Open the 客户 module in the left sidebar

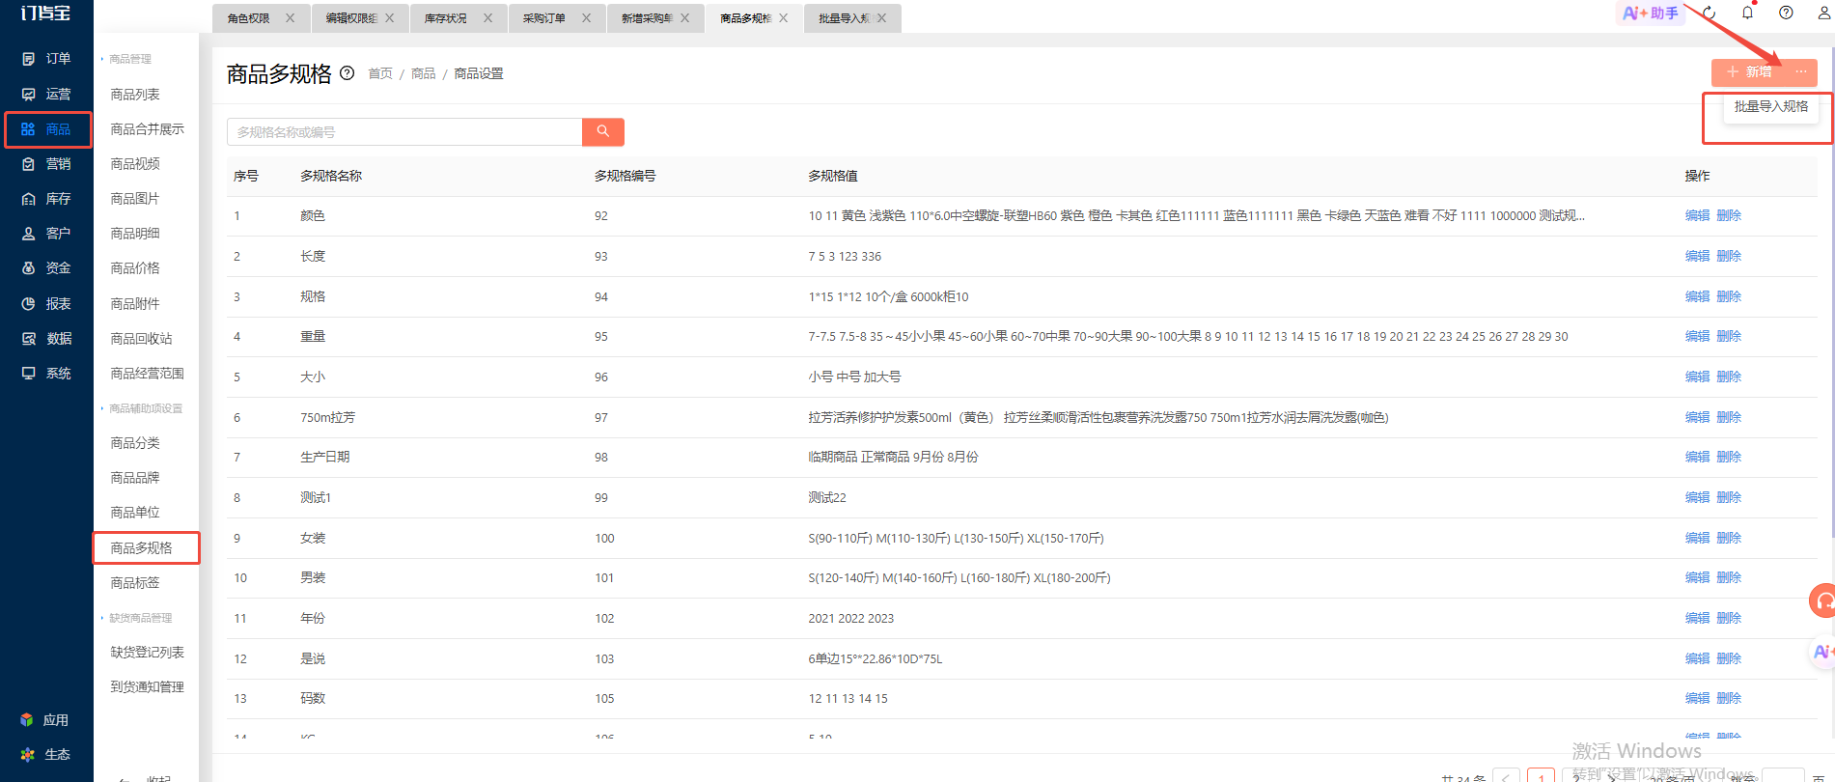tap(46, 234)
